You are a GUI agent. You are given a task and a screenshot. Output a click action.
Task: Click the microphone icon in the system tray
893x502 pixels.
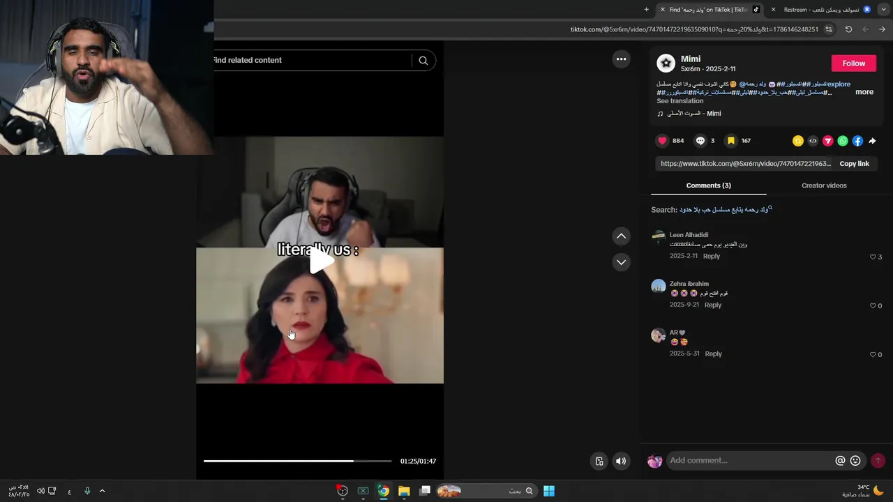point(87,491)
